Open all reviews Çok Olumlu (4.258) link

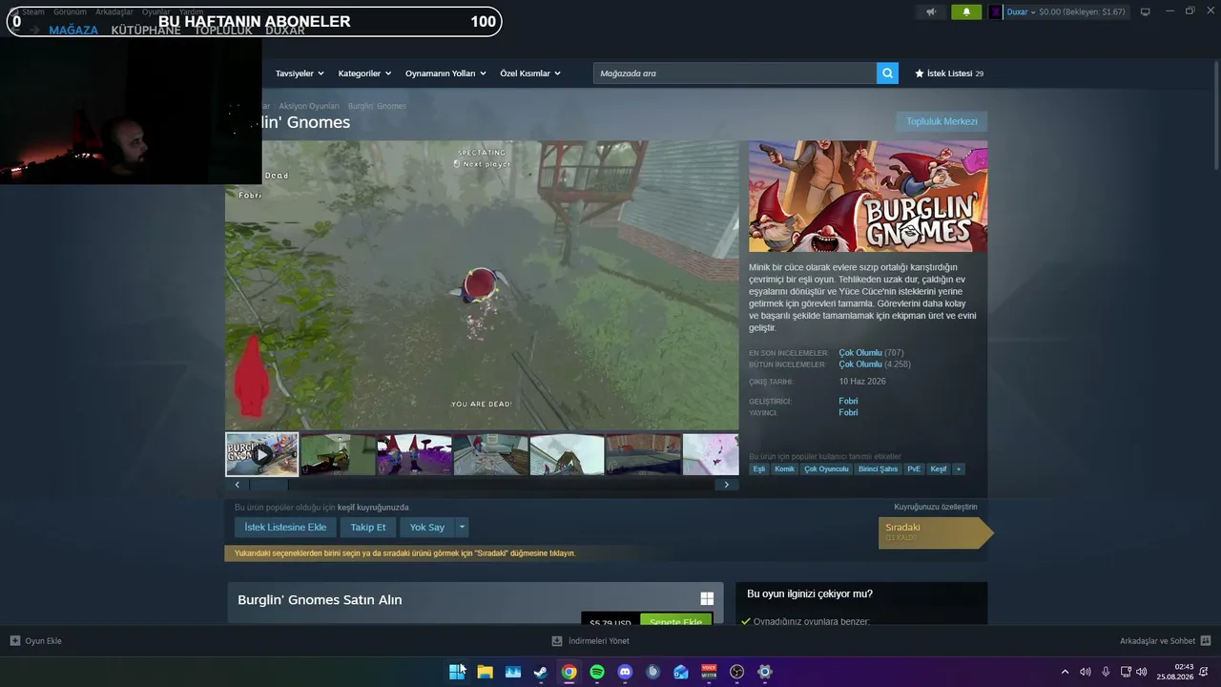(875, 364)
